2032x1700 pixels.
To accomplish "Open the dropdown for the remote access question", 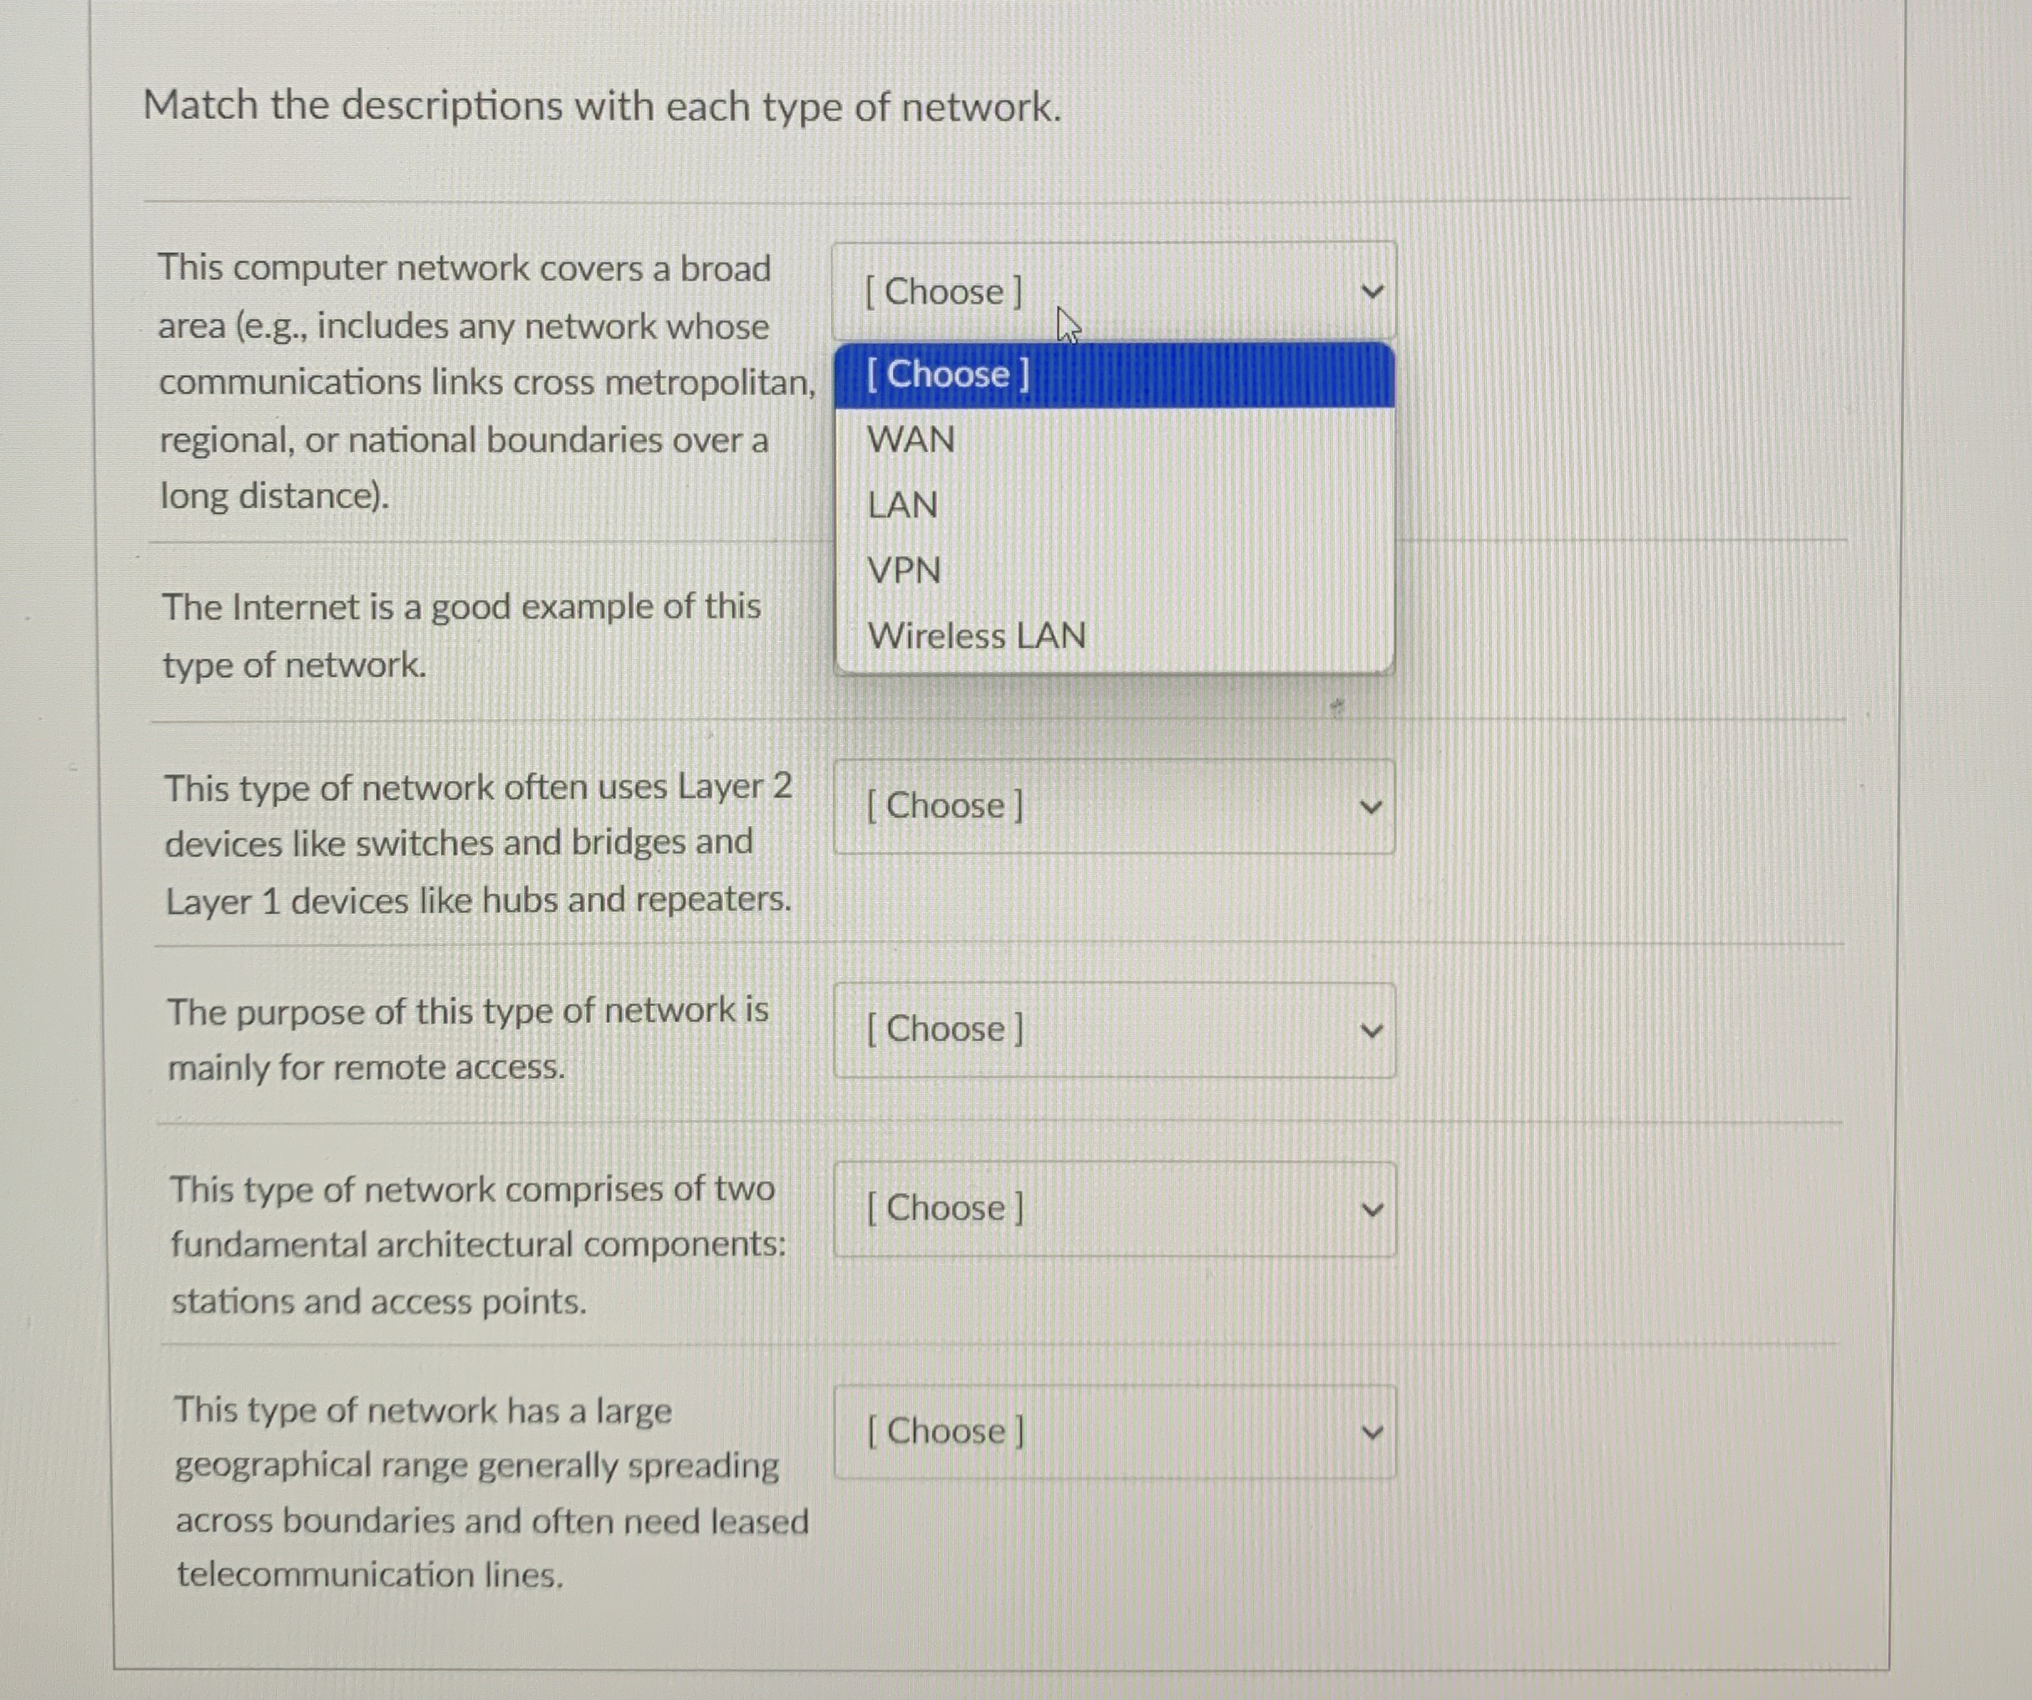I will coord(1113,1030).
